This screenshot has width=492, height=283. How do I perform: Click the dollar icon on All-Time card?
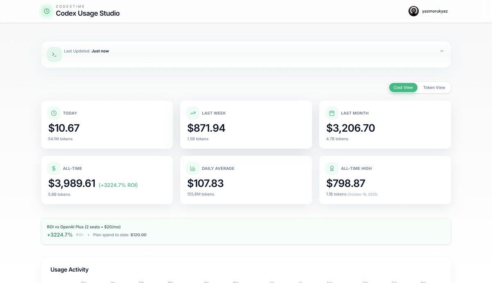pyautogui.click(x=54, y=169)
